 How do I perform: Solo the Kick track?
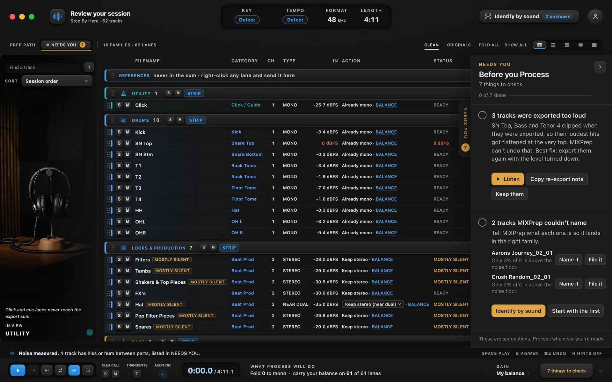(119, 132)
